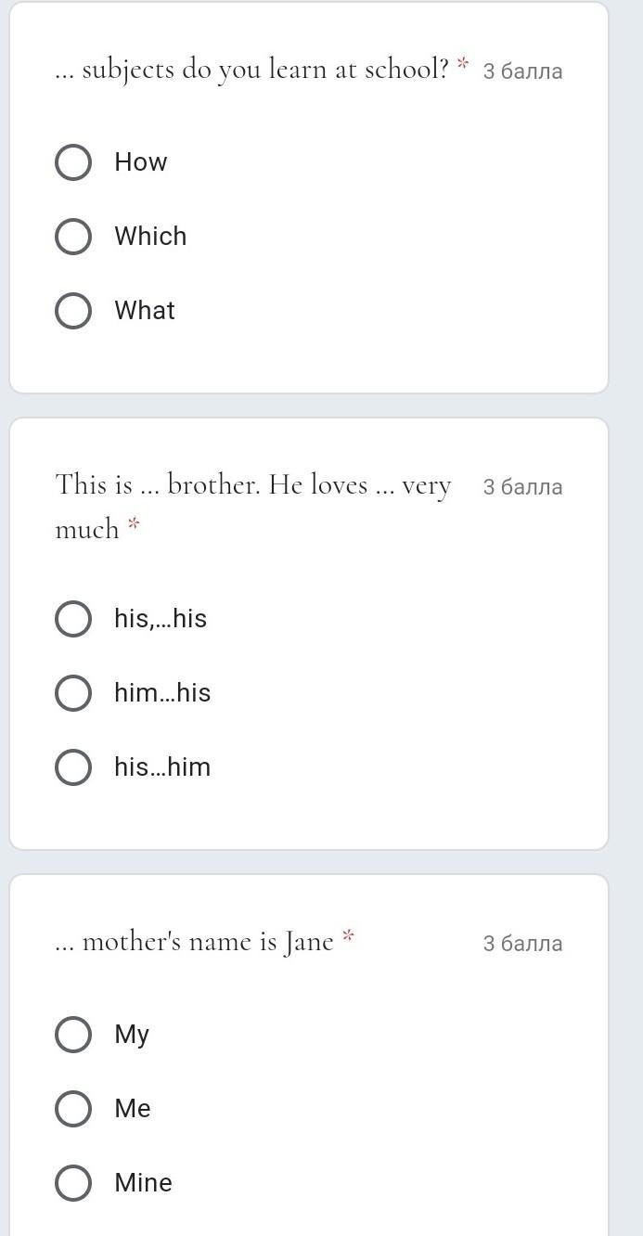
Task: Click the 'Mine' label text
Action: tap(143, 1183)
